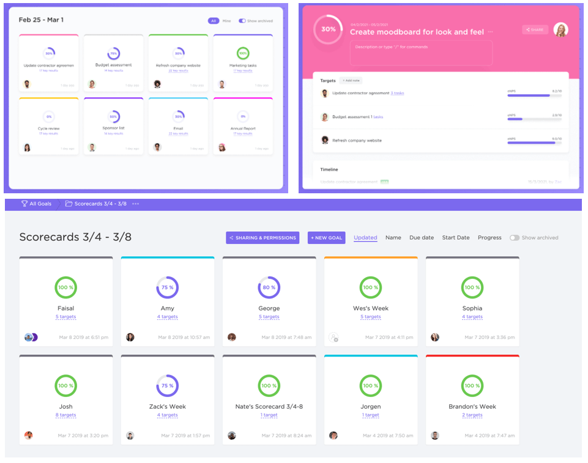Open Amy's 4 targets link
The height and width of the screenshot is (463, 588).
(167, 317)
